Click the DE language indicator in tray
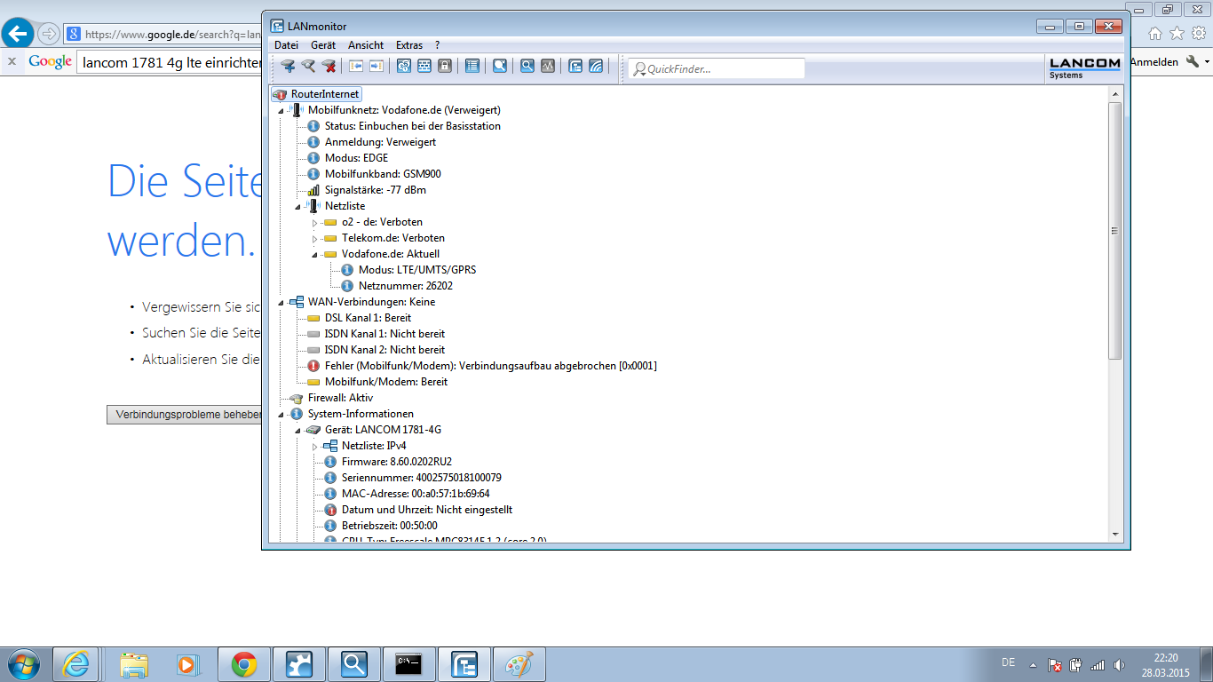 1009,662
